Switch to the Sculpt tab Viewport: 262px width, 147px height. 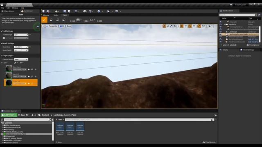(56, 15)
